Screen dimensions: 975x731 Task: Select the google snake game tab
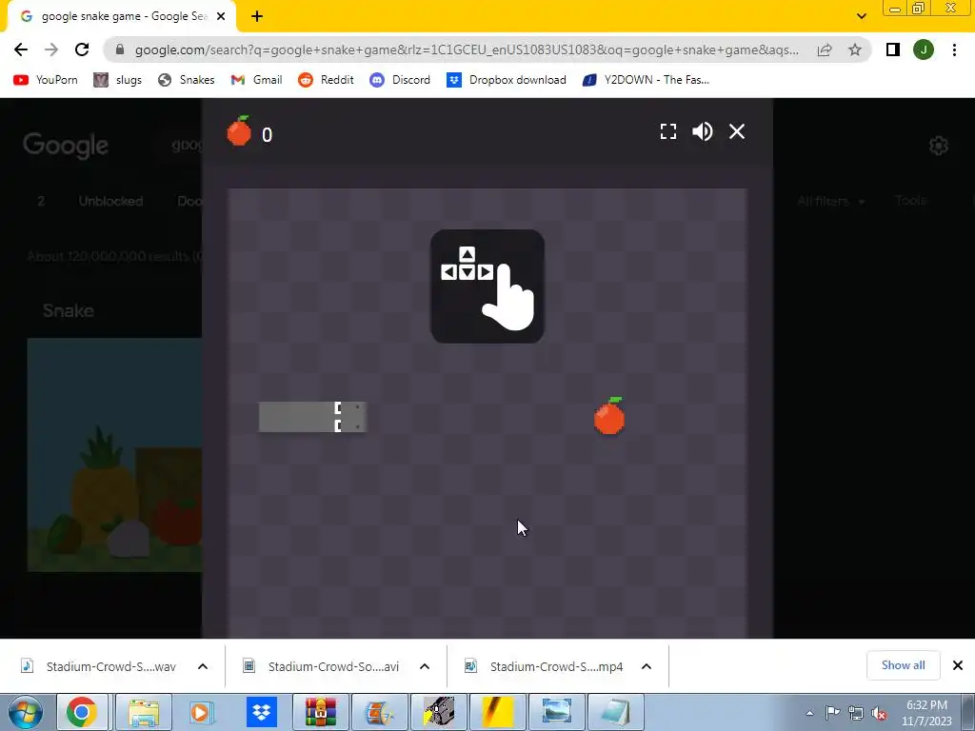pyautogui.click(x=121, y=16)
